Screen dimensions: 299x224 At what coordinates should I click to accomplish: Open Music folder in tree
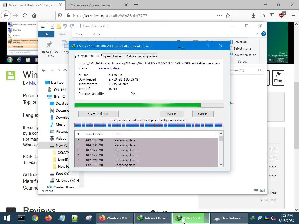[x=58, y=124]
